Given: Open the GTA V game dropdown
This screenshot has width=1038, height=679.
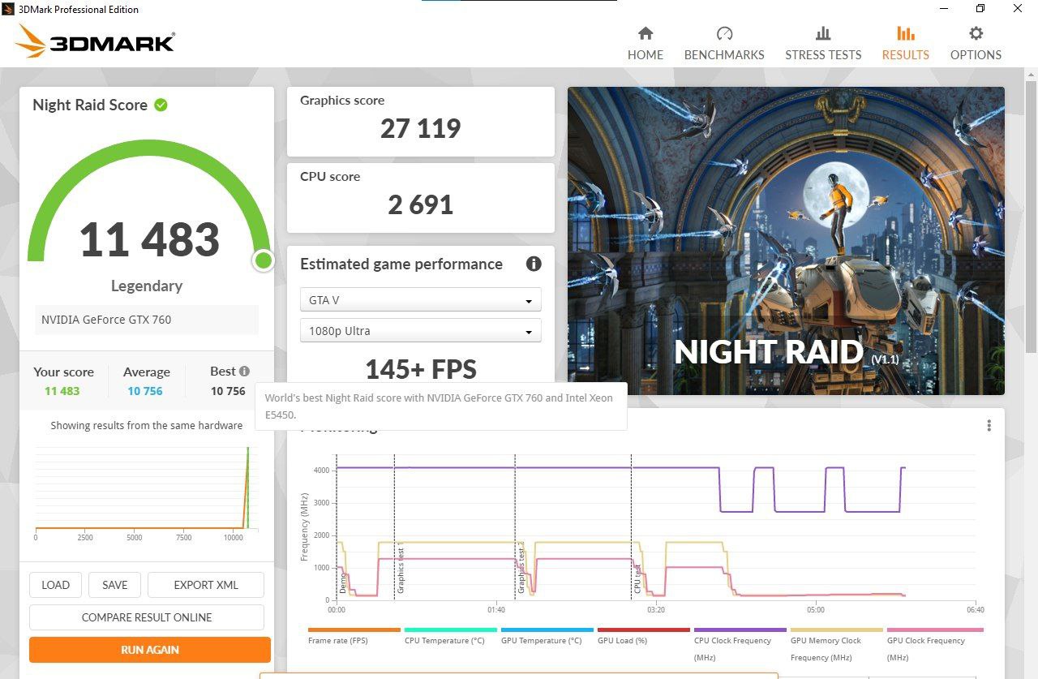Looking at the screenshot, I should 420,300.
